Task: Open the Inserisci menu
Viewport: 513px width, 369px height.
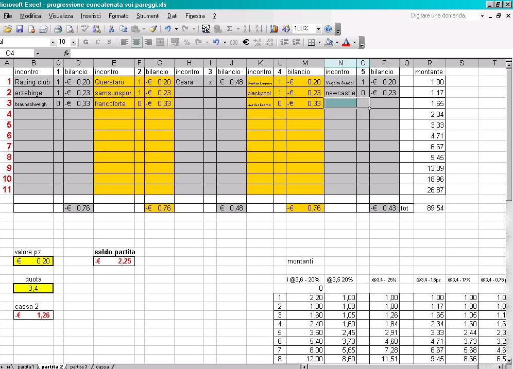Action: (91, 16)
